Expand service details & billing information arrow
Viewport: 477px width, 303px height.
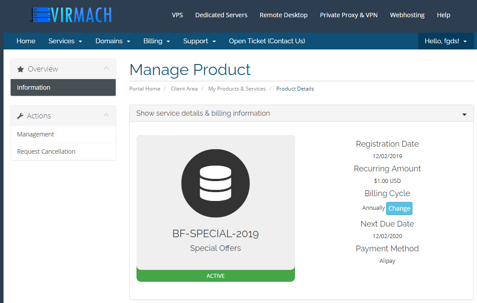[464, 114]
